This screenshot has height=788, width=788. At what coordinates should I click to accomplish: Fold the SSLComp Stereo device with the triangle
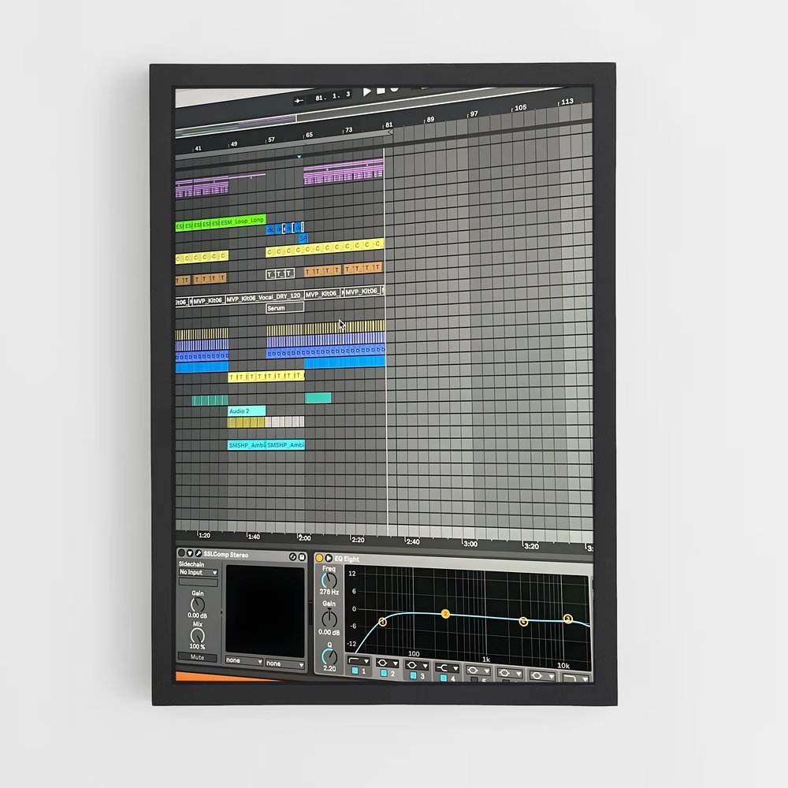coord(189,553)
